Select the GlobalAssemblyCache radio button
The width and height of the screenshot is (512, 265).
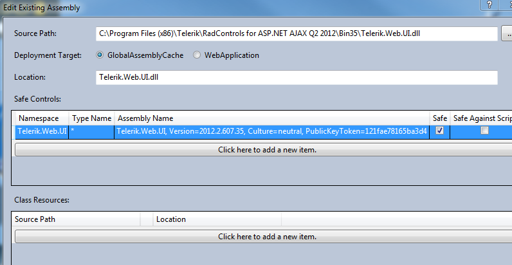click(x=100, y=55)
